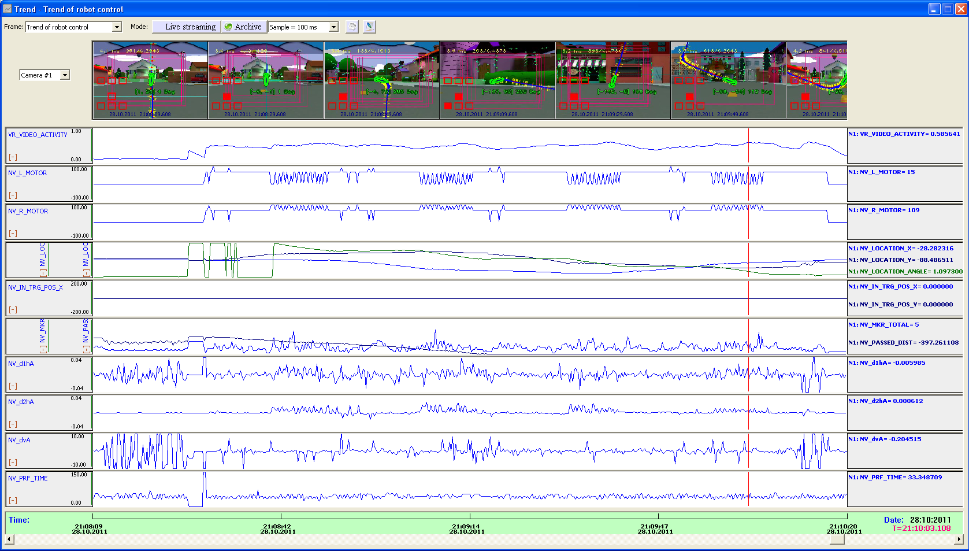Click the left scroll arrow of timeline scrollbar
This screenshot has width=969, height=551.
click(x=9, y=539)
